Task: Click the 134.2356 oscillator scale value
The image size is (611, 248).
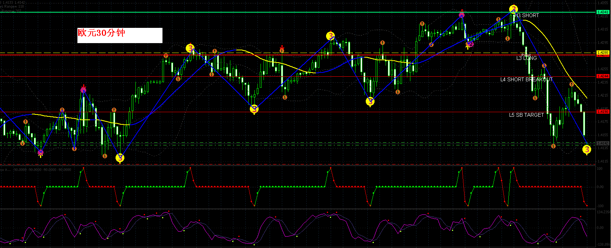Action: pos(603,212)
